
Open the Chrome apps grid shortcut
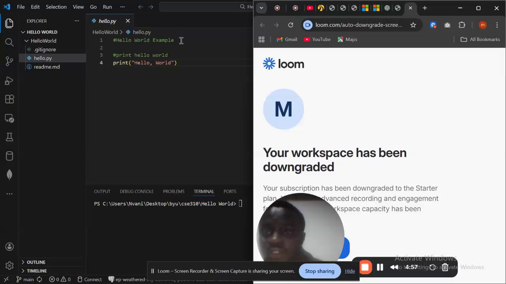pos(261,39)
